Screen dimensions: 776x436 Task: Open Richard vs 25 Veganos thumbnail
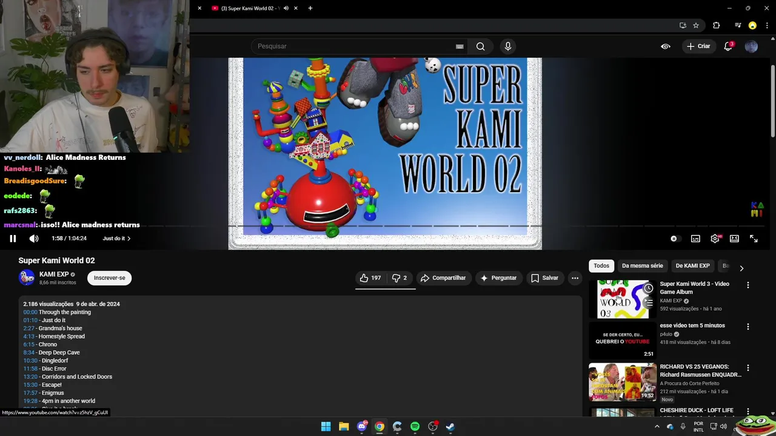(623, 382)
